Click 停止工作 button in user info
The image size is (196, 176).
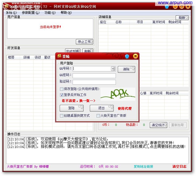tap(84, 42)
